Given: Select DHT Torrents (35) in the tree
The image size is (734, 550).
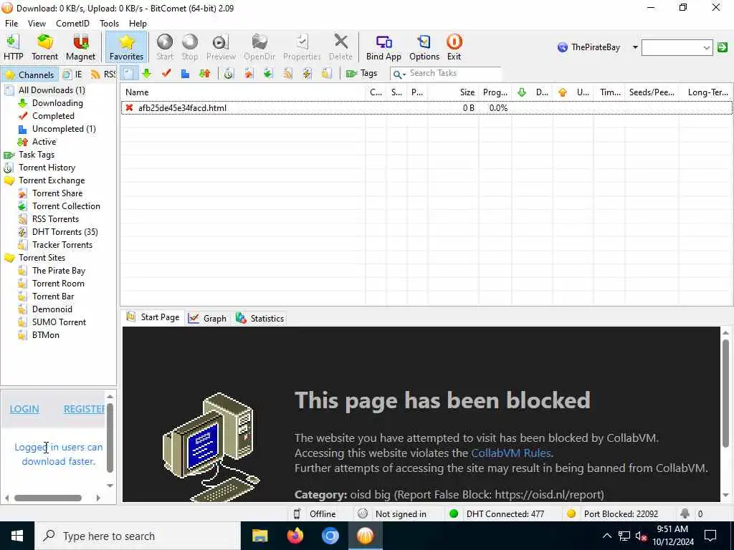Looking at the screenshot, I should (65, 232).
